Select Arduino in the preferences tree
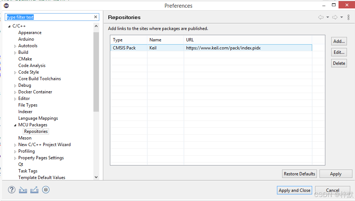The image size is (355, 201). [x=26, y=39]
